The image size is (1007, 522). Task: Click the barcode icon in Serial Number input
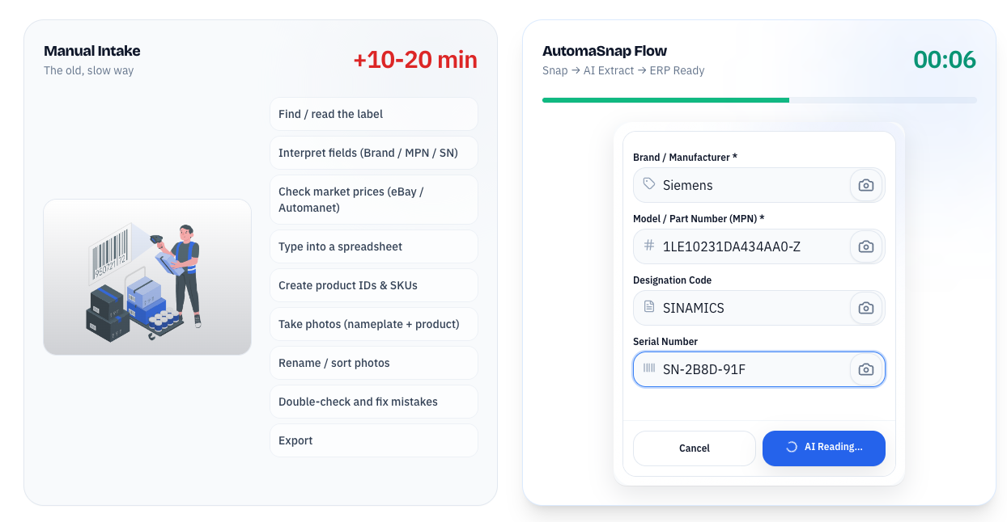(648, 368)
